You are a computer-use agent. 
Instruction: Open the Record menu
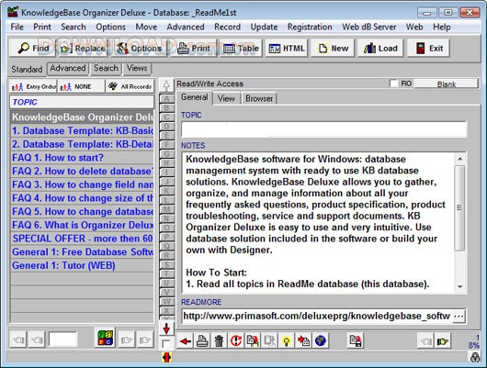click(227, 27)
